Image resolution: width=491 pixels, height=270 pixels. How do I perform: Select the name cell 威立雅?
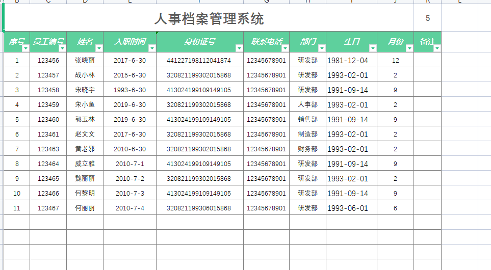coord(85,164)
